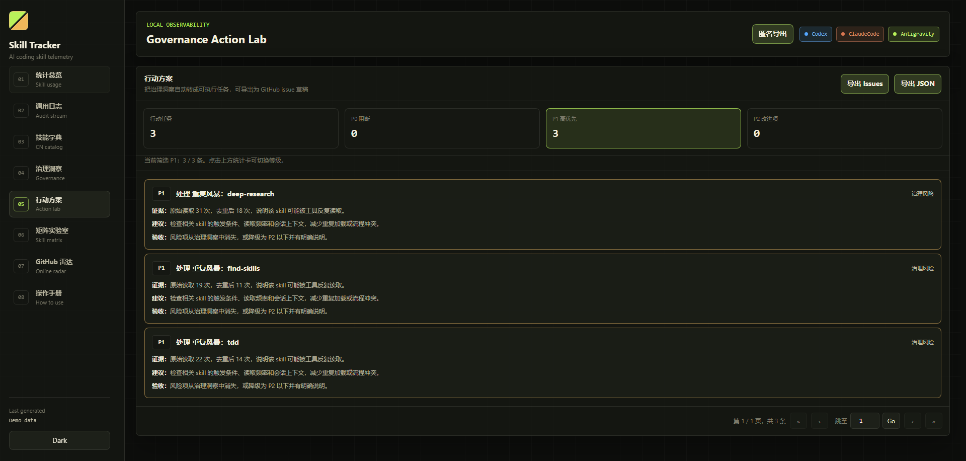Viewport: 966px width, 461px height.
Task: Click the 08 number badge in sidebar
Action: point(21,297)
